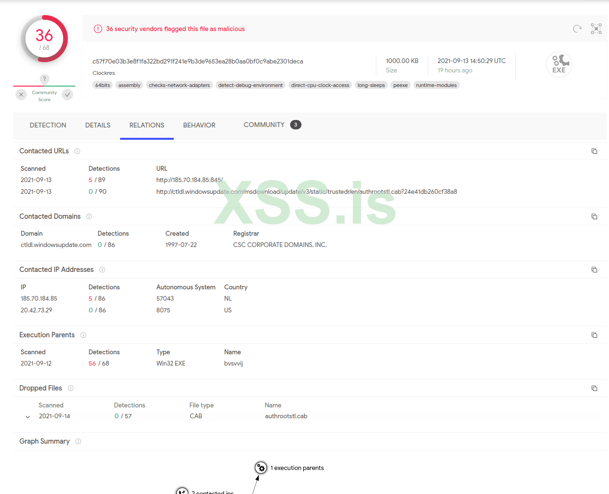Click autonomous system 8075
The height and width of the screenshot is (494, 609).
pos(163,310)
